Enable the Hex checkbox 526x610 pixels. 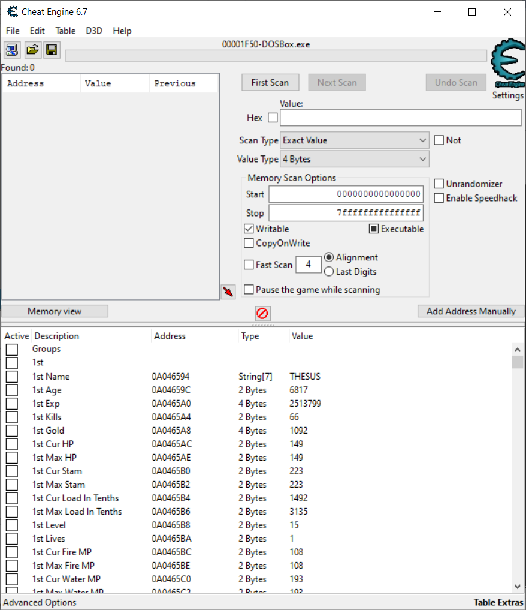[x=273, y=118]
